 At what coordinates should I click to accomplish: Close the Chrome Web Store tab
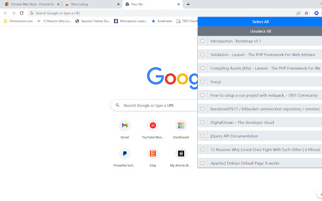(58, 4)
